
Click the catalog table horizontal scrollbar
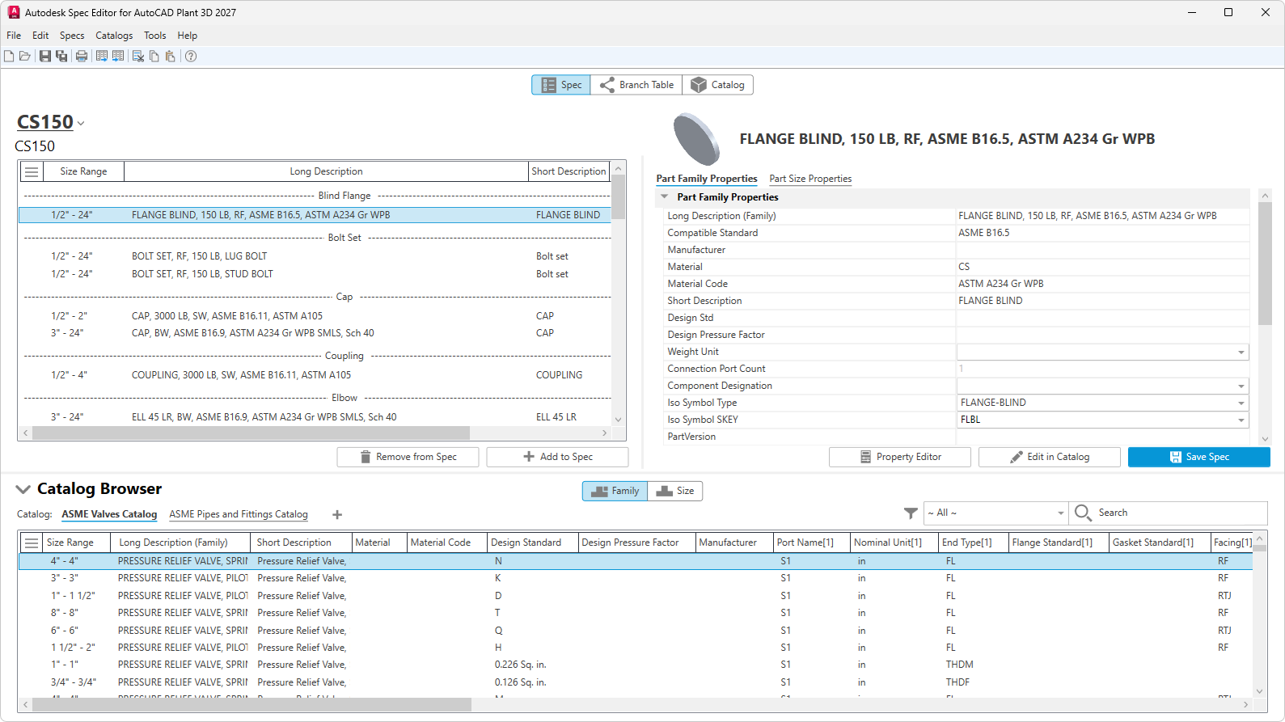click(252, 705)
